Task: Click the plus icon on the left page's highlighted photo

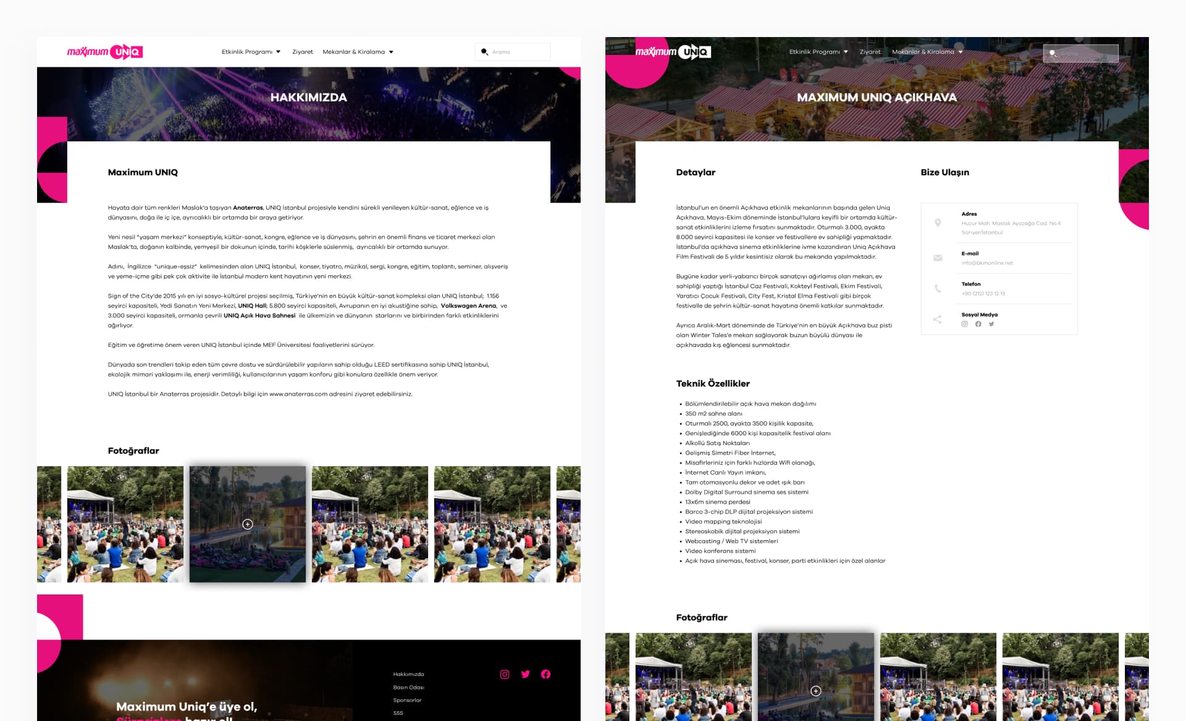Action: [248, 524]
